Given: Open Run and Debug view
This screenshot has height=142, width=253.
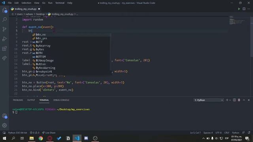Looking at the screenshot, I should (4, 39).
